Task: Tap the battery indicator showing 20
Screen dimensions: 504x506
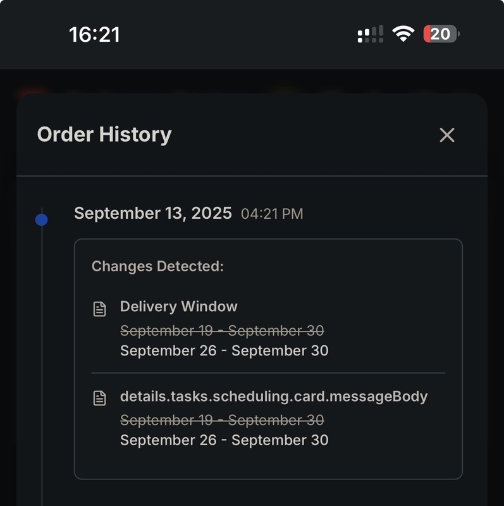Action: 441,34
